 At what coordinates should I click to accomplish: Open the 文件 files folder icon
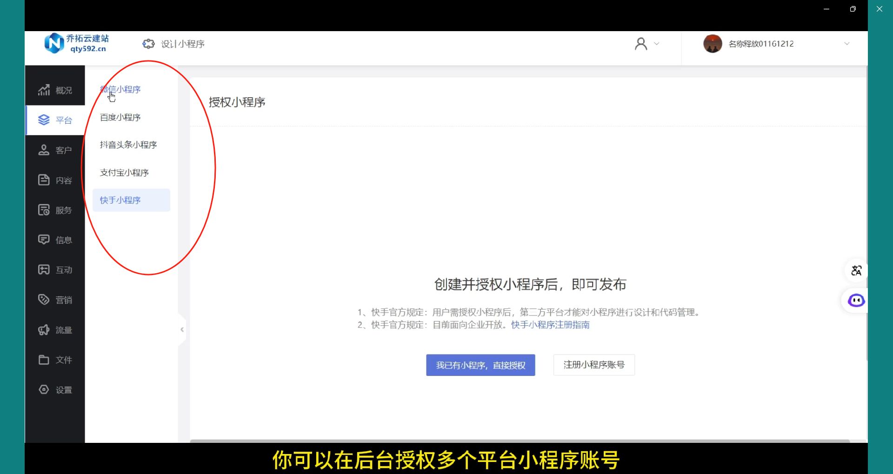click(x=44, y=360)
